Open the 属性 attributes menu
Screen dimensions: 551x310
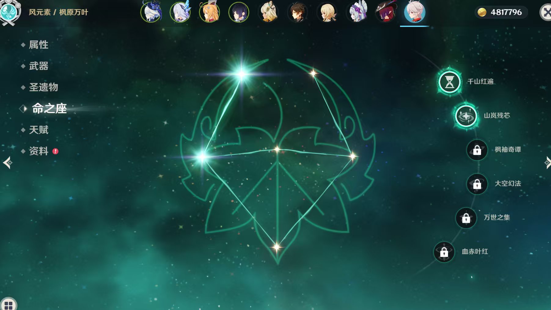tap(39, 45)
